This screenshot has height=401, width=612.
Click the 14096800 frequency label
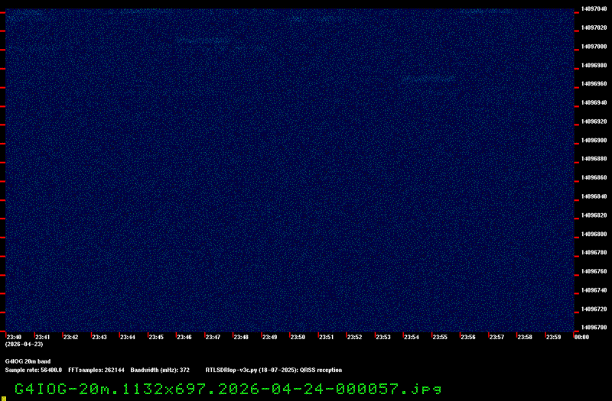coord(594,234)
